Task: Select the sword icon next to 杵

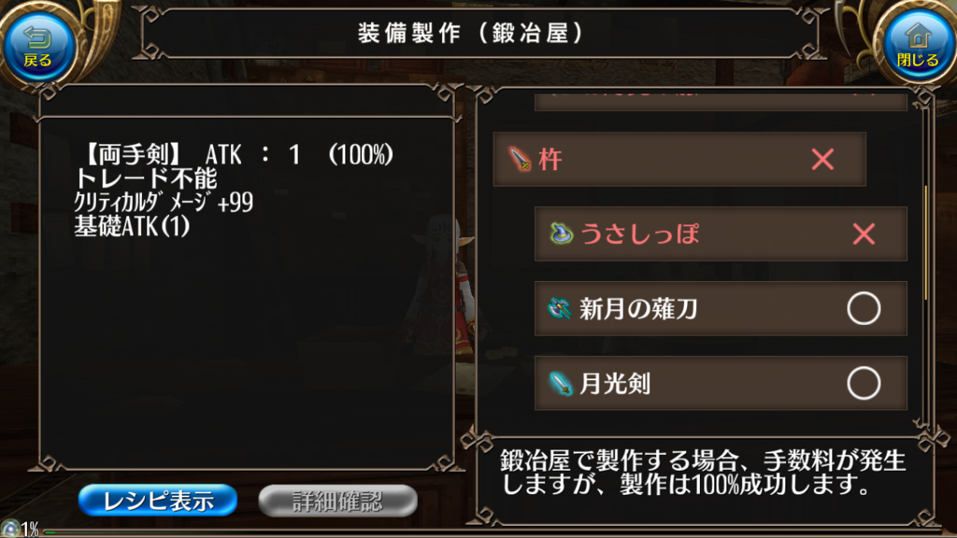Action: (x=520, y=159)
